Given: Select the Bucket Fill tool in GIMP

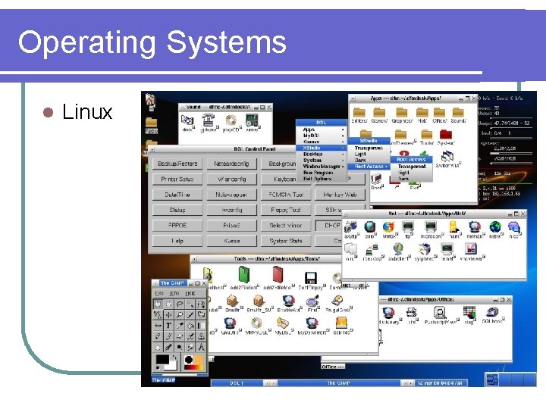Looking at the screenshot, I should click(x=190, y=326).
